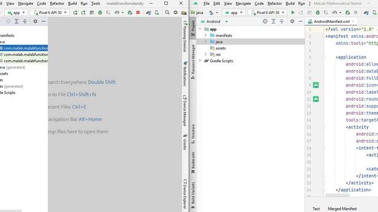The image size is (378, 212).
Task: Click Select Opened File in the Android panel
Action: click(265, 21)
